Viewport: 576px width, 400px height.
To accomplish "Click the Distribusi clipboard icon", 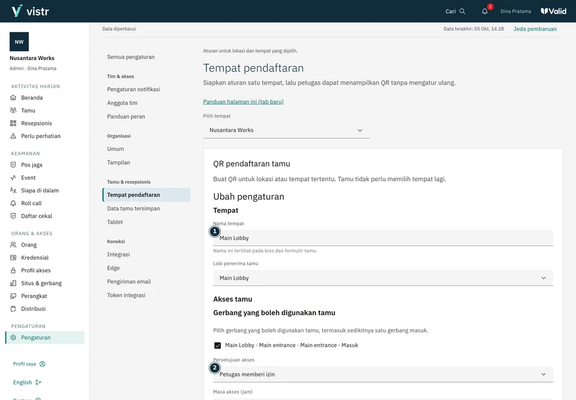I will tap(13, 309).
